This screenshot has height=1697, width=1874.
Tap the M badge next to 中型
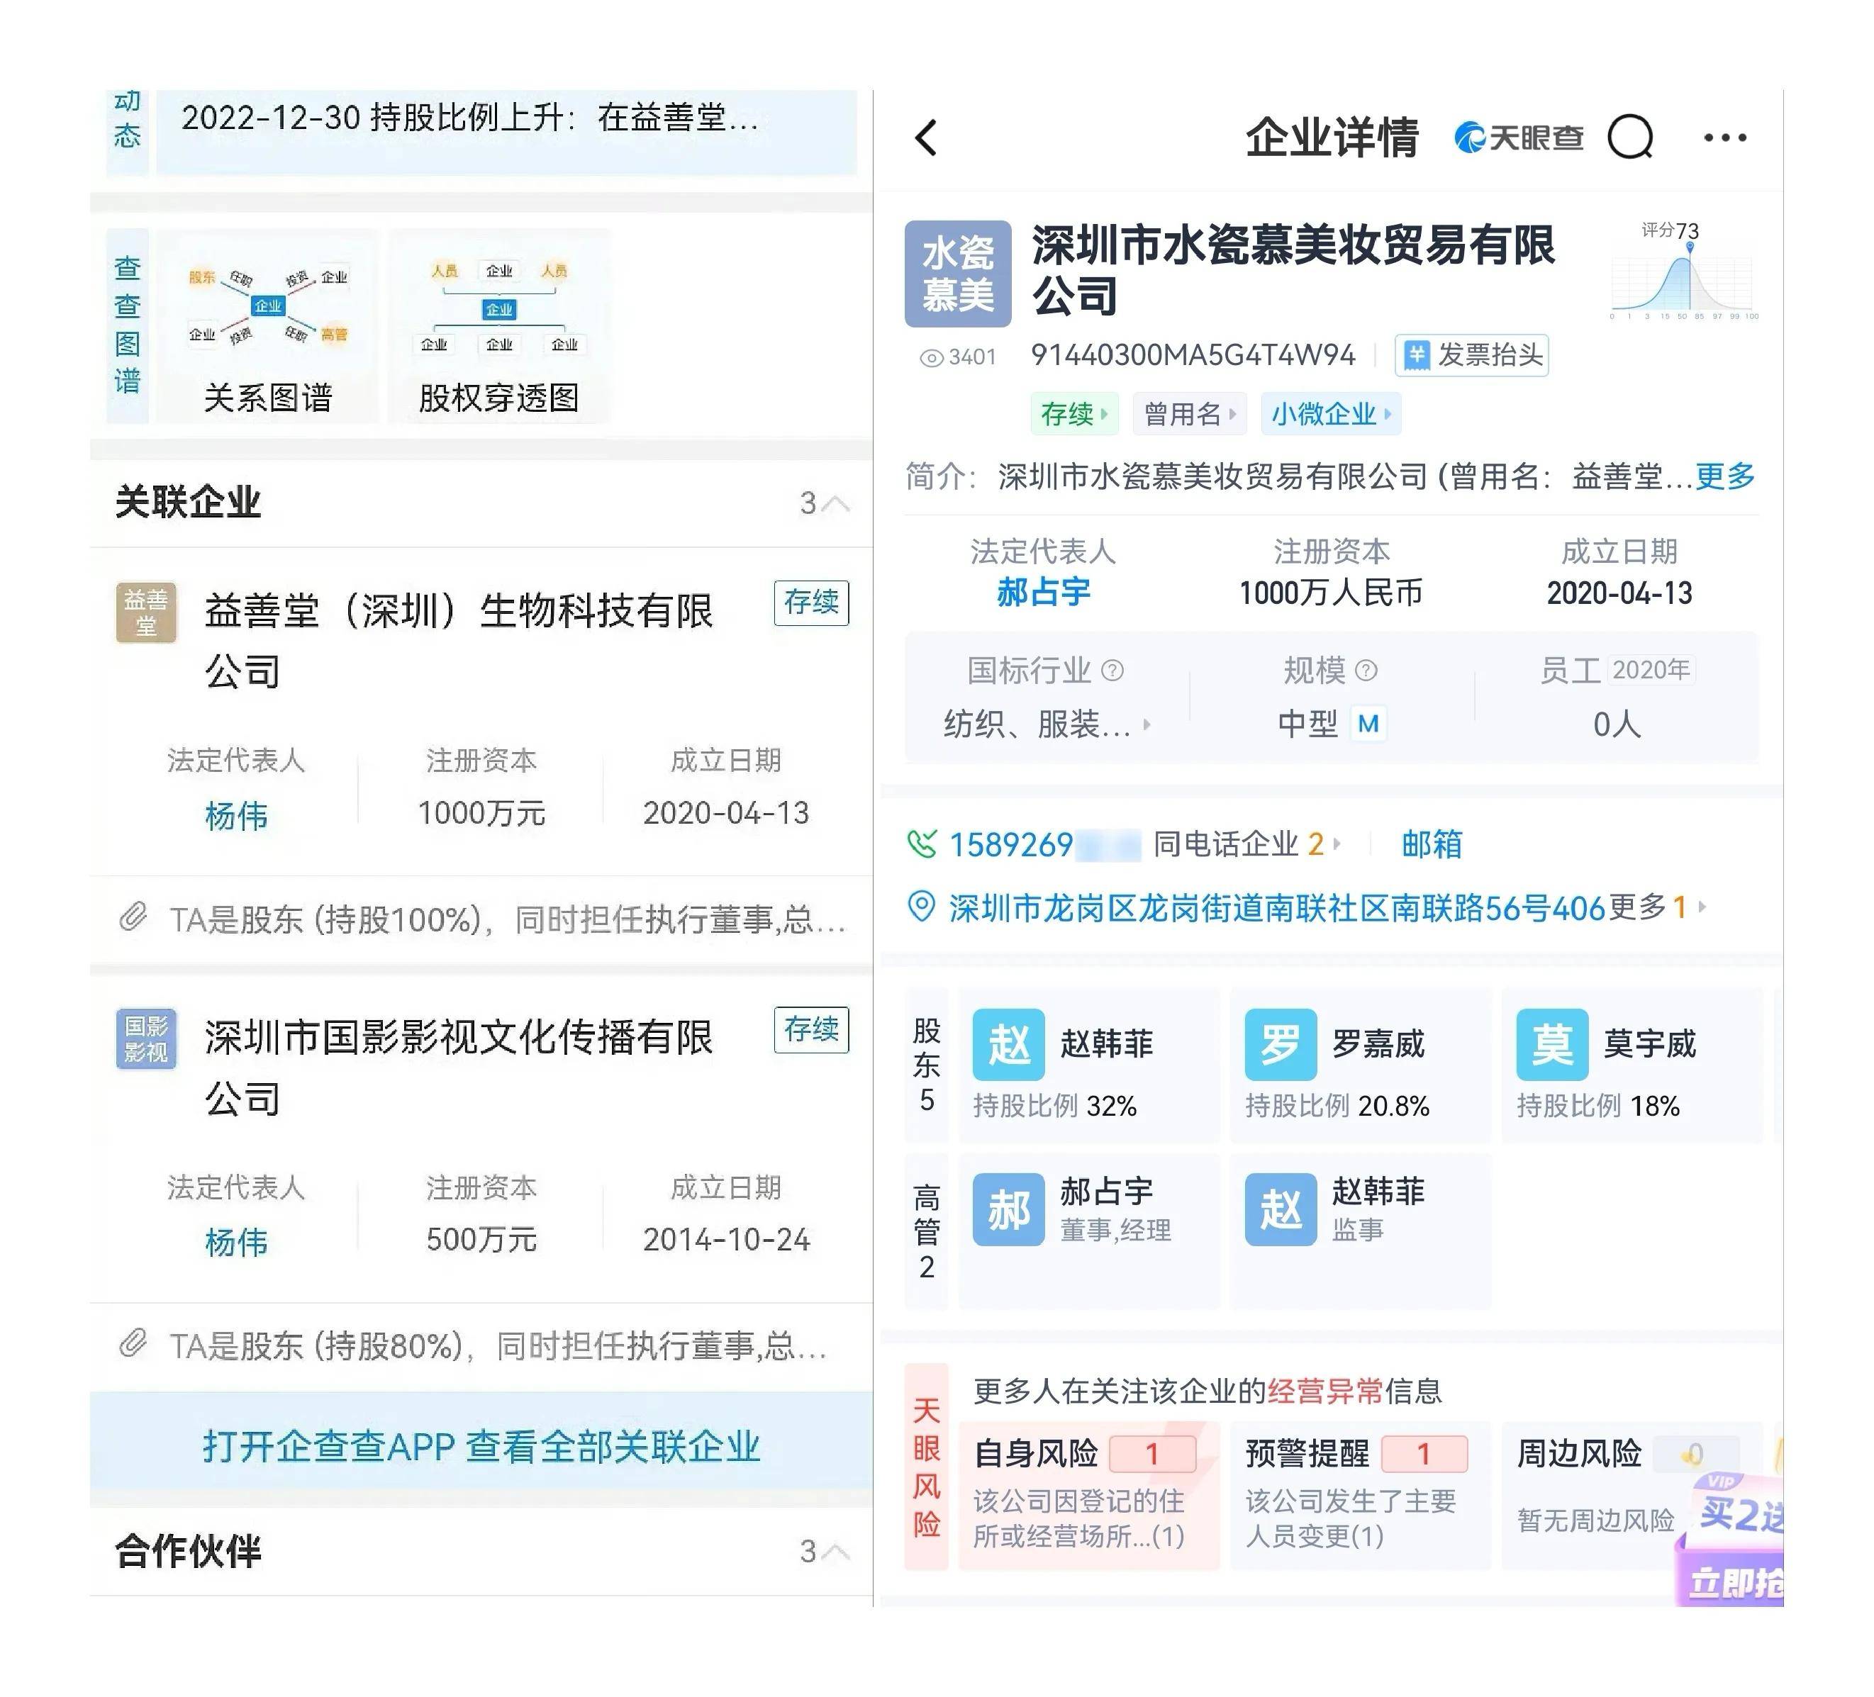tap(1368, 724)
